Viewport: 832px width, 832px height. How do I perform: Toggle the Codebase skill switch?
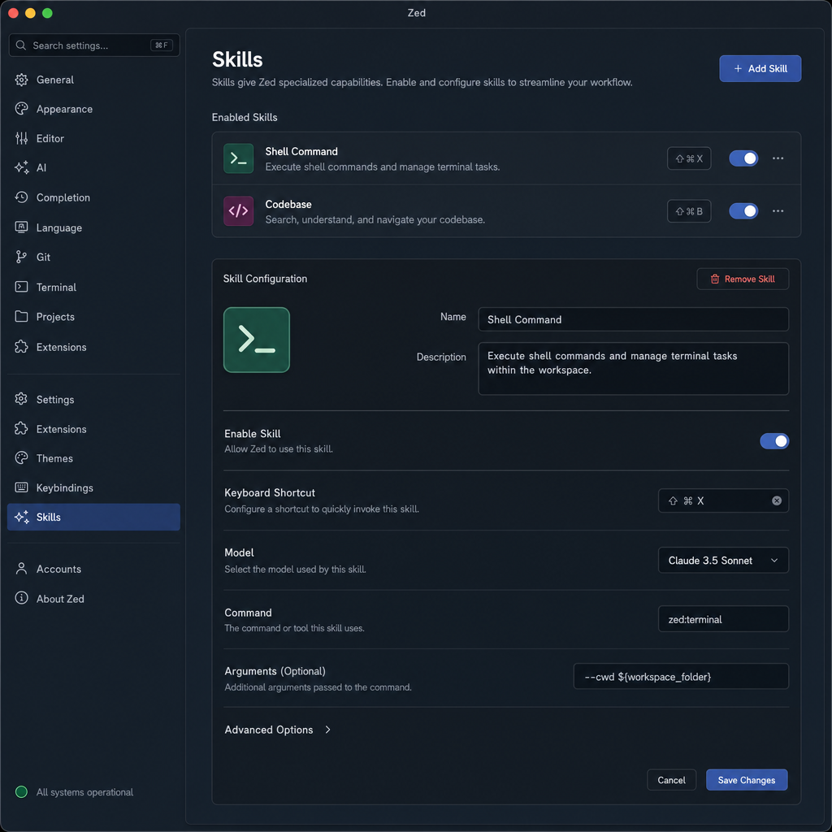pos(743,210)
